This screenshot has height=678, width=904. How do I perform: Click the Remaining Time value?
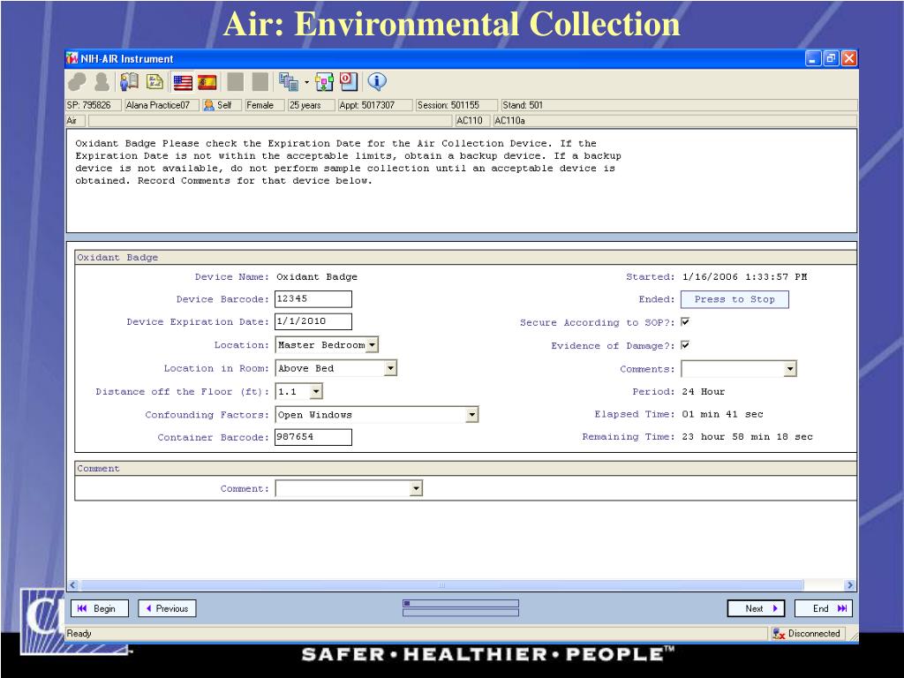coord(747,436)
